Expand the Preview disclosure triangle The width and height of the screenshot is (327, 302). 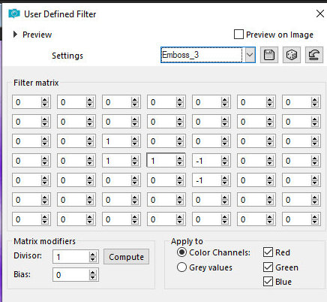(15, 35)
